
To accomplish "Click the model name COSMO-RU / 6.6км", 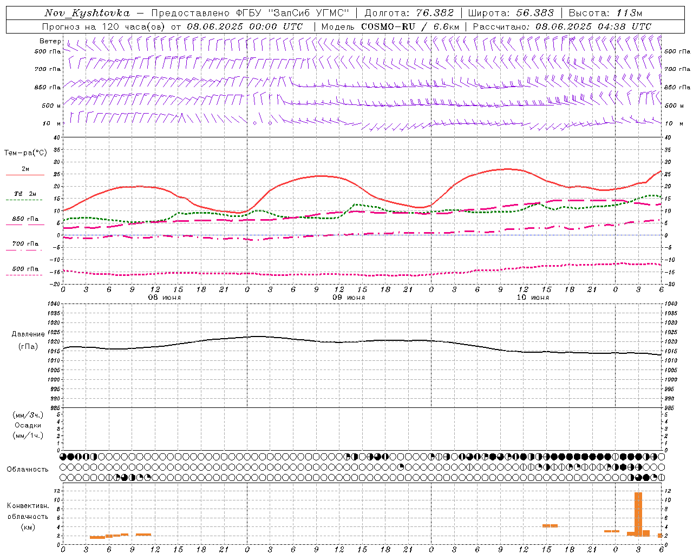I will click(x=410, y=27).
